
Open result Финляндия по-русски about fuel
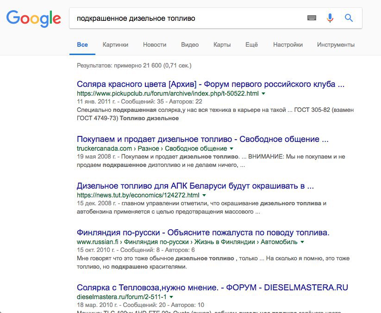pos(203,233)
